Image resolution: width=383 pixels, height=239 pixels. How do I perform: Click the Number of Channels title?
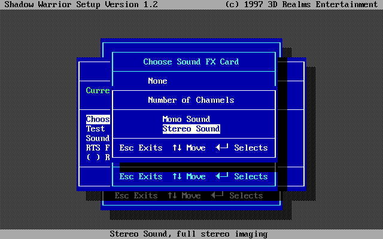[x=191, y=100]
